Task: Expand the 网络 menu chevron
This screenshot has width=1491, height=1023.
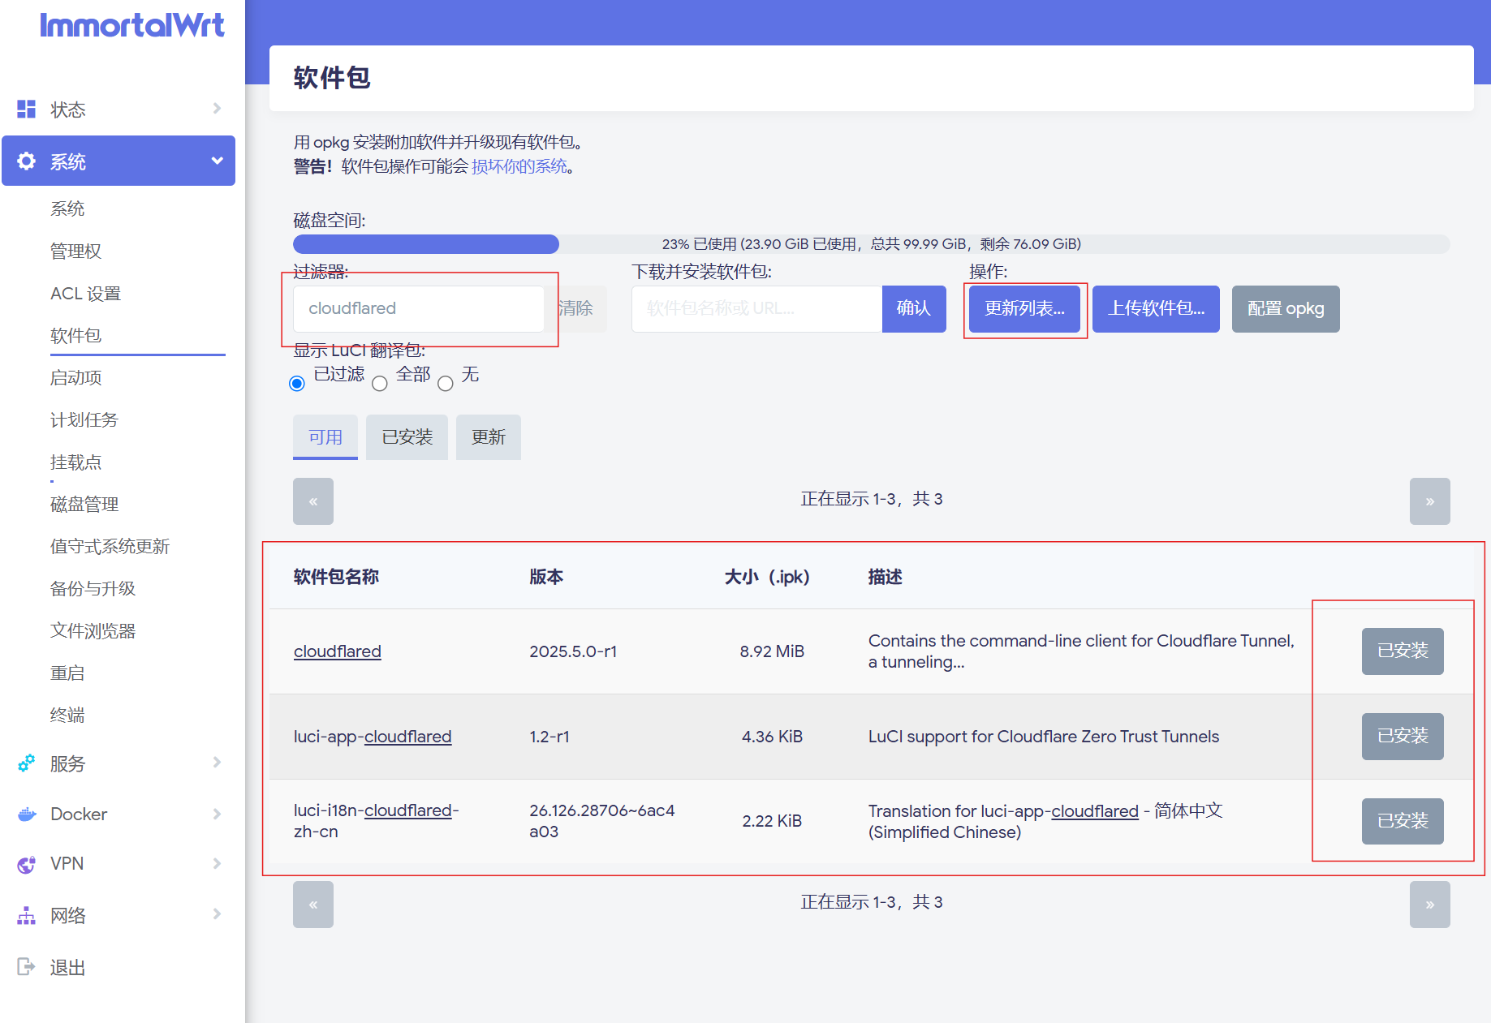Action: (x=217, y=914)
